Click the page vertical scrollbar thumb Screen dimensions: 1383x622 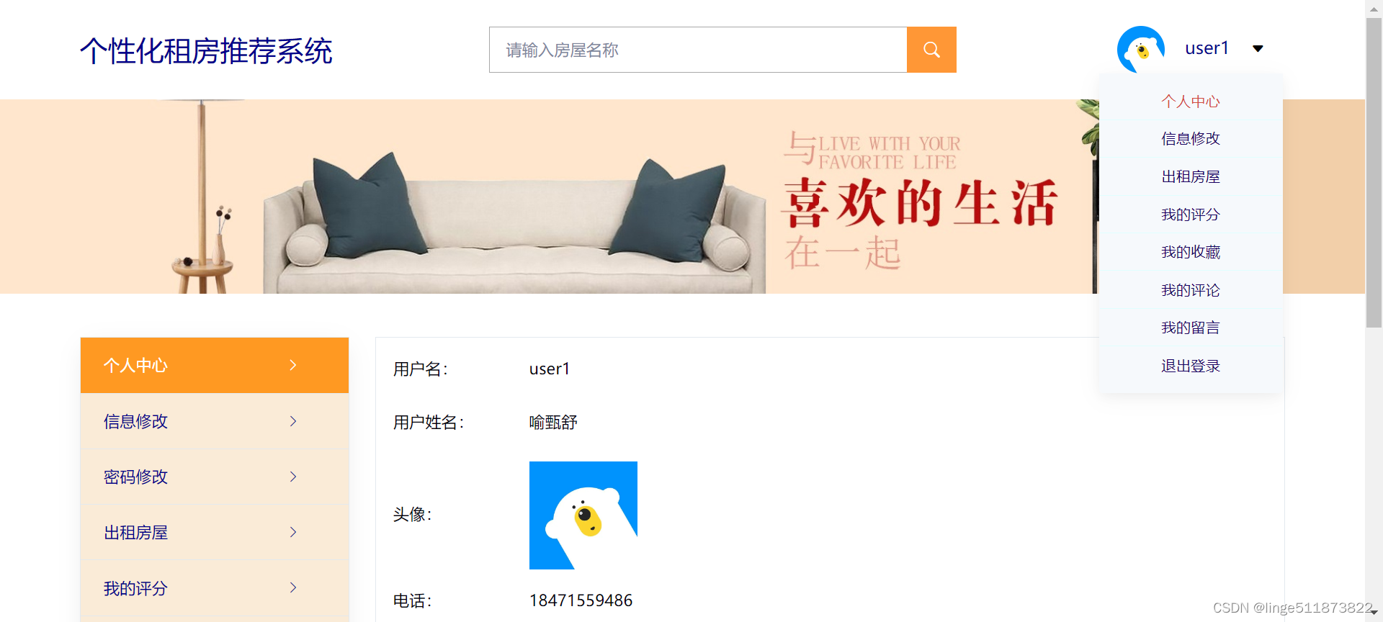[1374, 173]
